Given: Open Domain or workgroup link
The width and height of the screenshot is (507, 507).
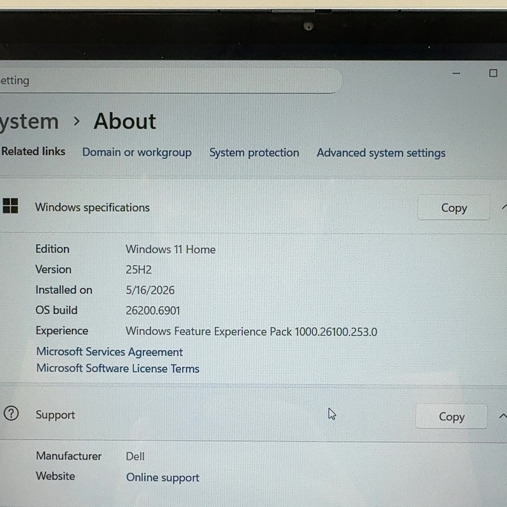Looking at the screenshot, I should 137,152.
